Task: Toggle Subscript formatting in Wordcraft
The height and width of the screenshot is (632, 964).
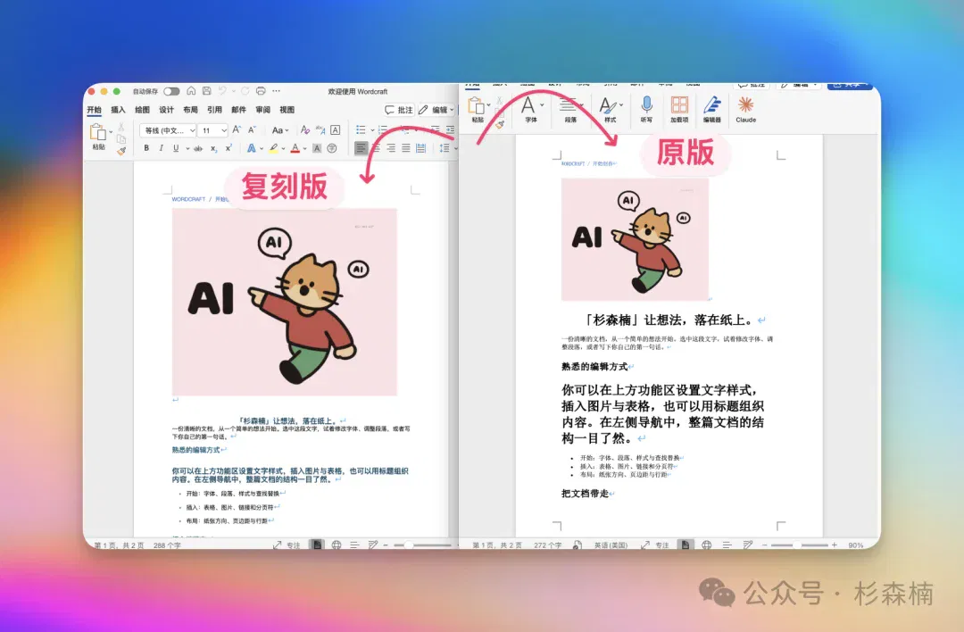Action: pyautogui.click(x=213, y=148)
